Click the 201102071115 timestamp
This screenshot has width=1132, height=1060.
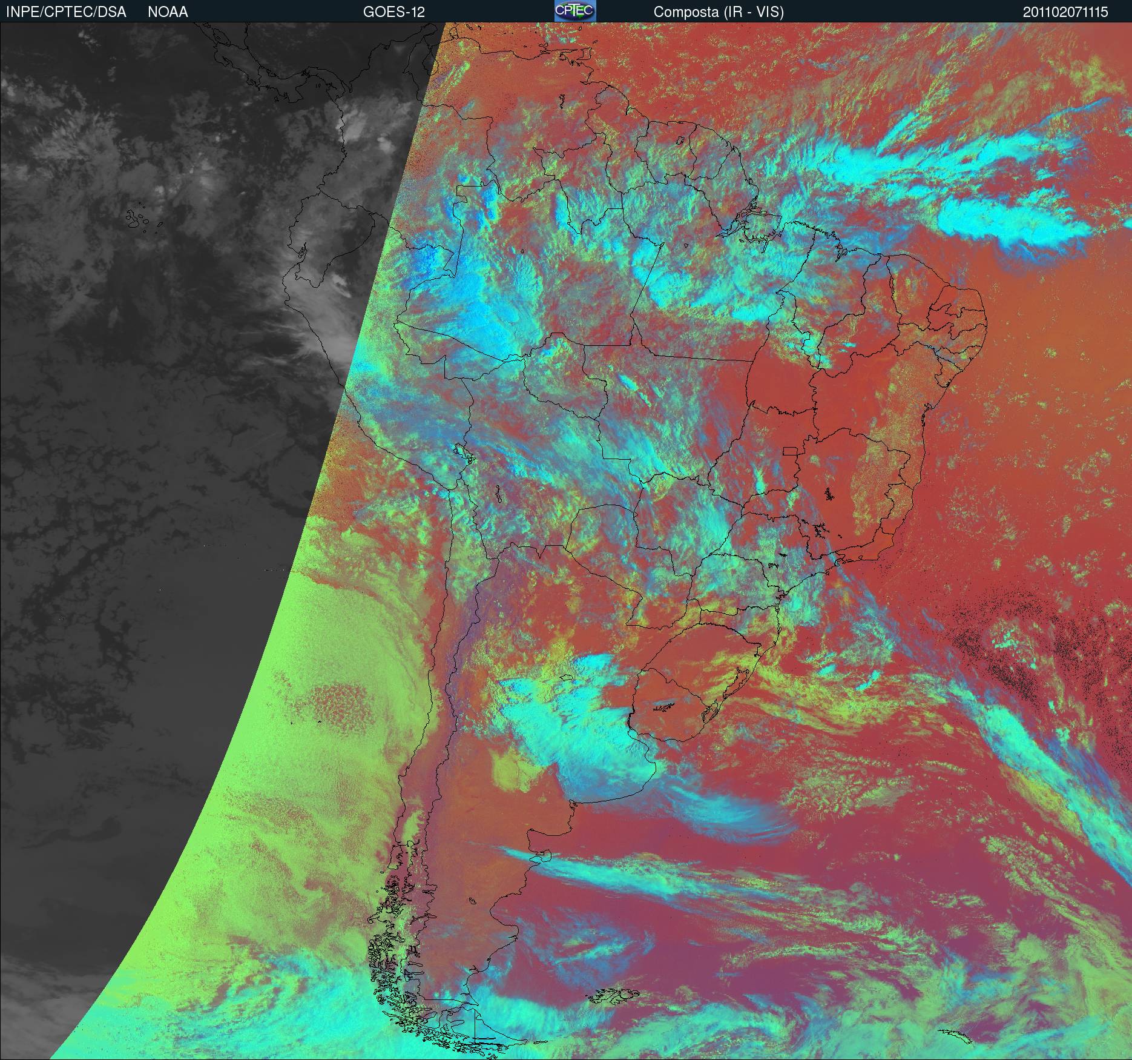[1066, 12]
